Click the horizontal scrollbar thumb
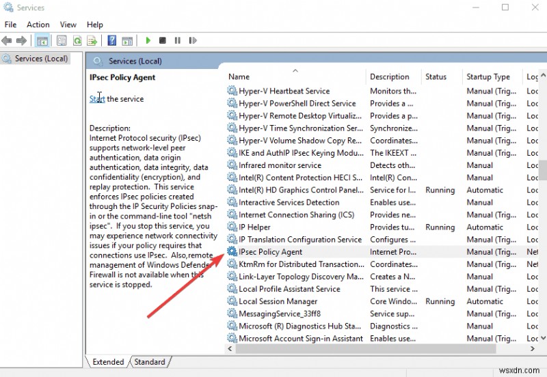The height and width of the screenshot is (377, 547). pos(366,348)
